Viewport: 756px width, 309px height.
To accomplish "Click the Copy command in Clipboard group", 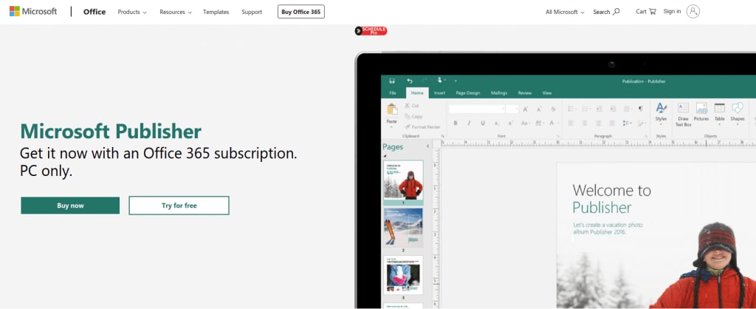I will (413, 116).
